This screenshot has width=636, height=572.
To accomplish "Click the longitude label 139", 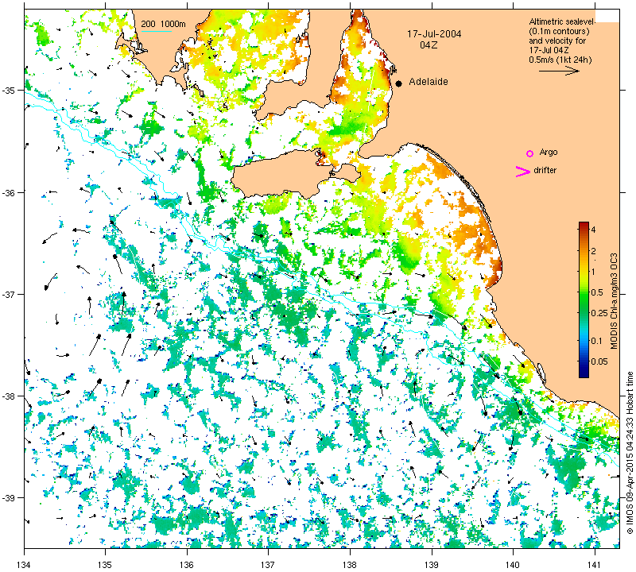I will [x=432, y=564].
